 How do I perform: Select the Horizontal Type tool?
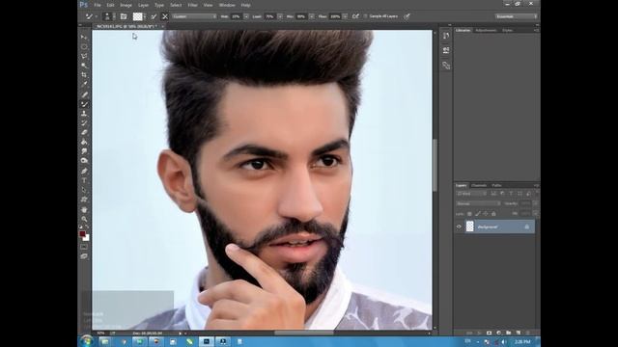(x=84, y=180)
